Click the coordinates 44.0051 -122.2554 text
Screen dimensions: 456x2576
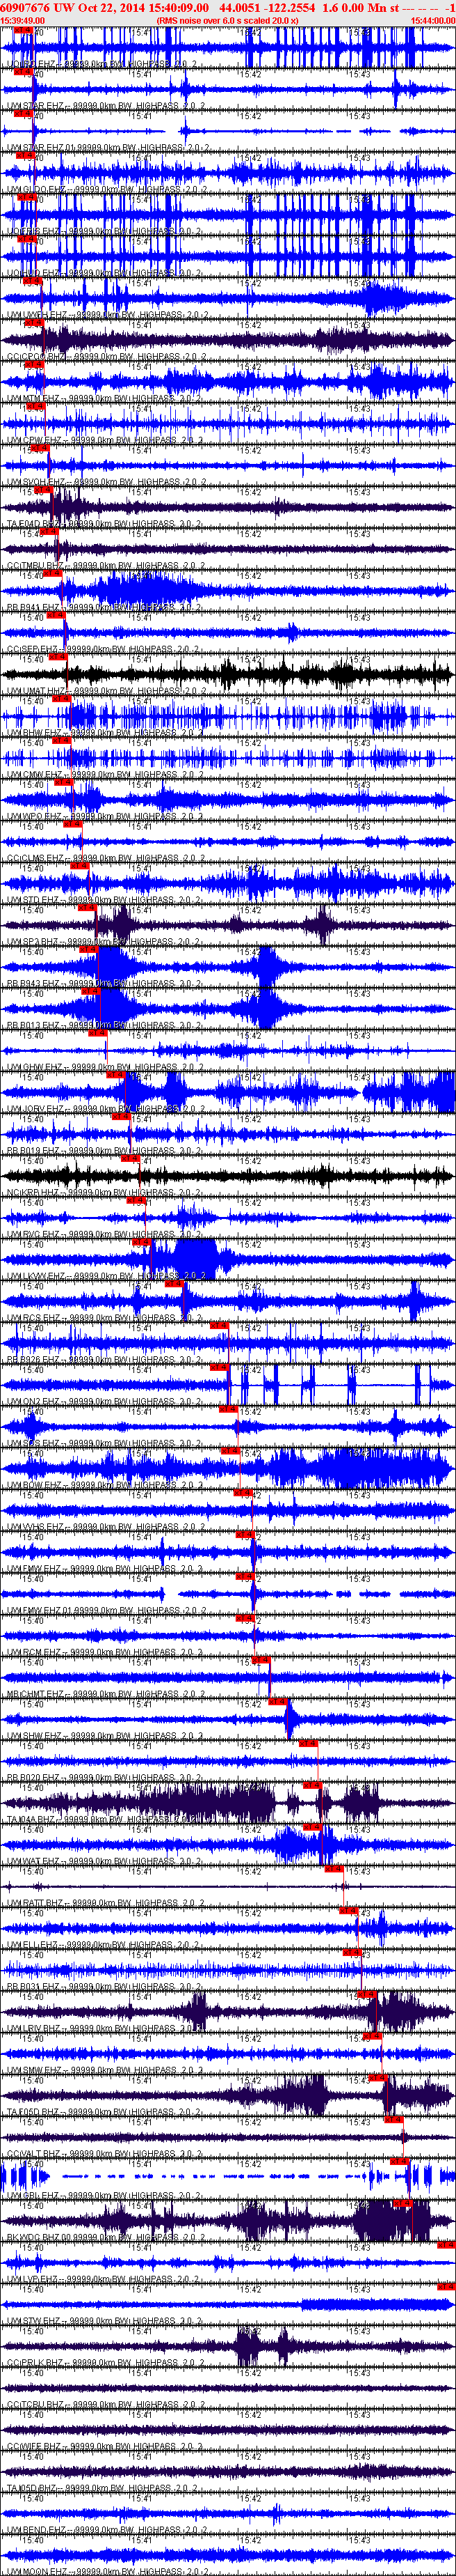coord(268,7)
